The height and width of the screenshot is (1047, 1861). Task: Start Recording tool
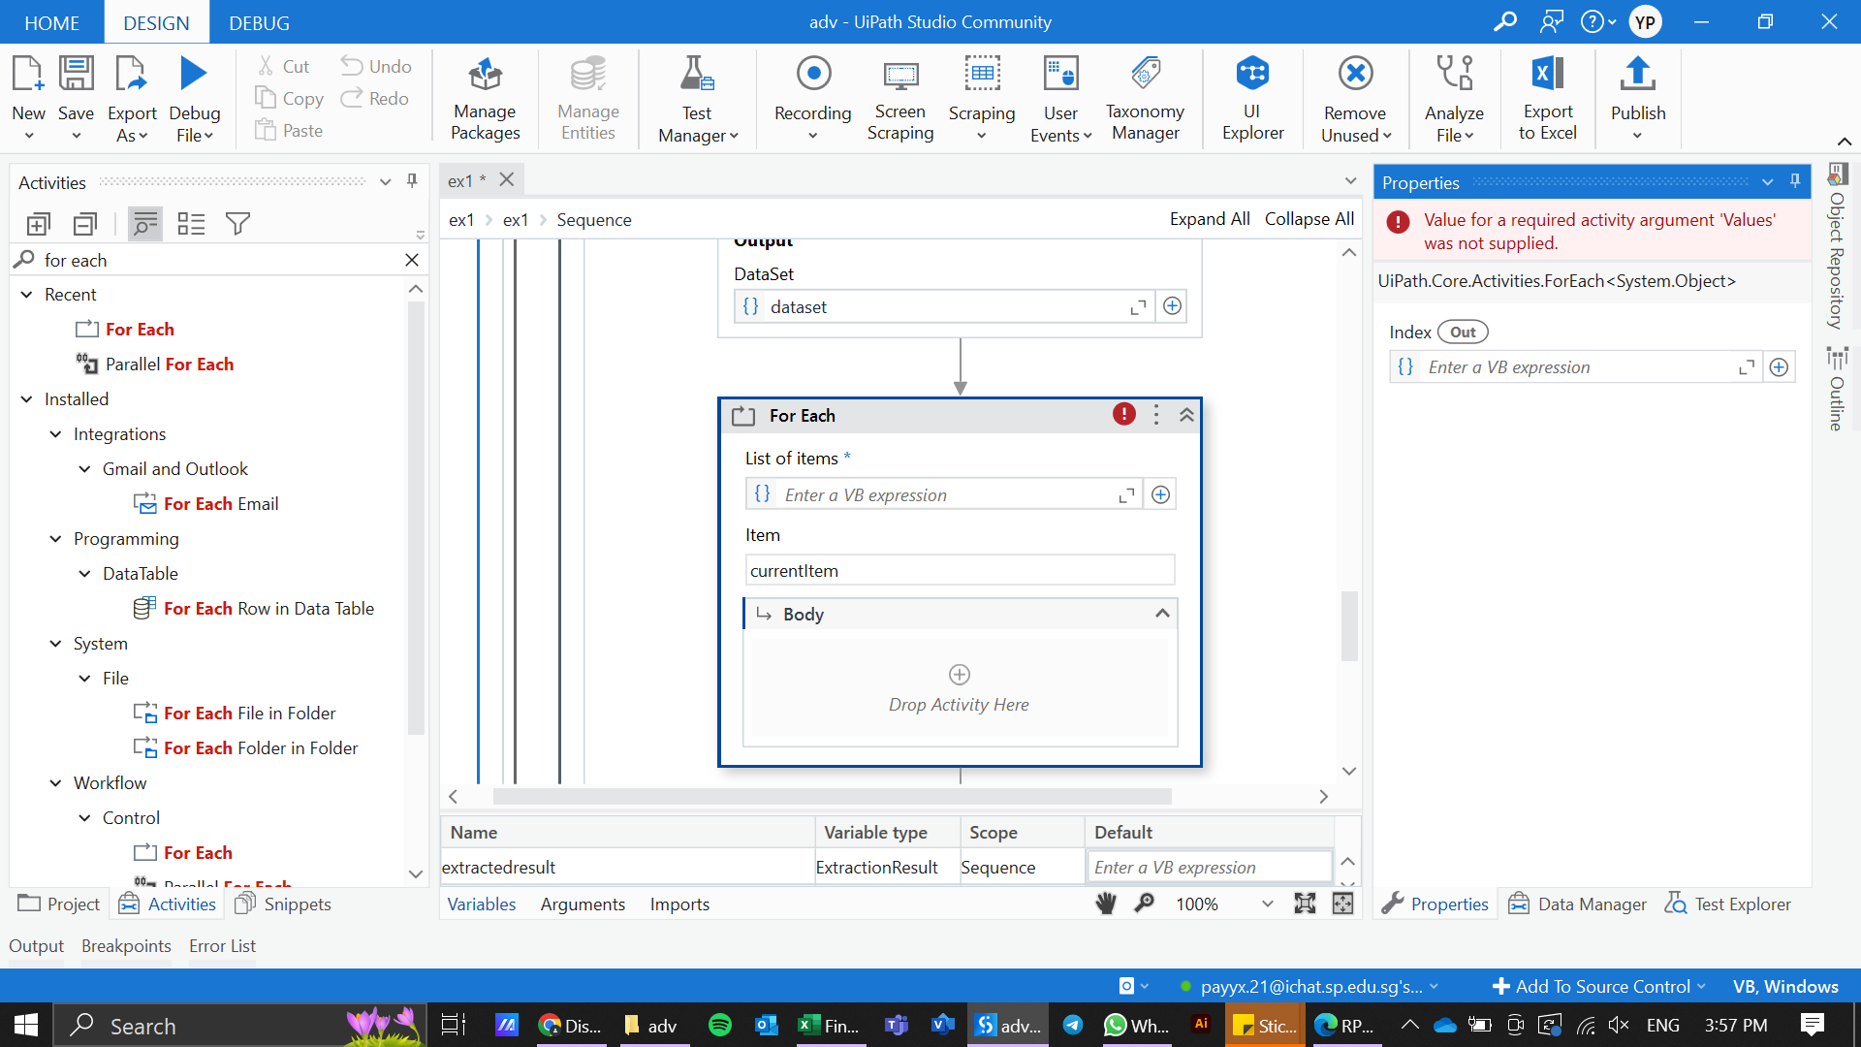812,99
